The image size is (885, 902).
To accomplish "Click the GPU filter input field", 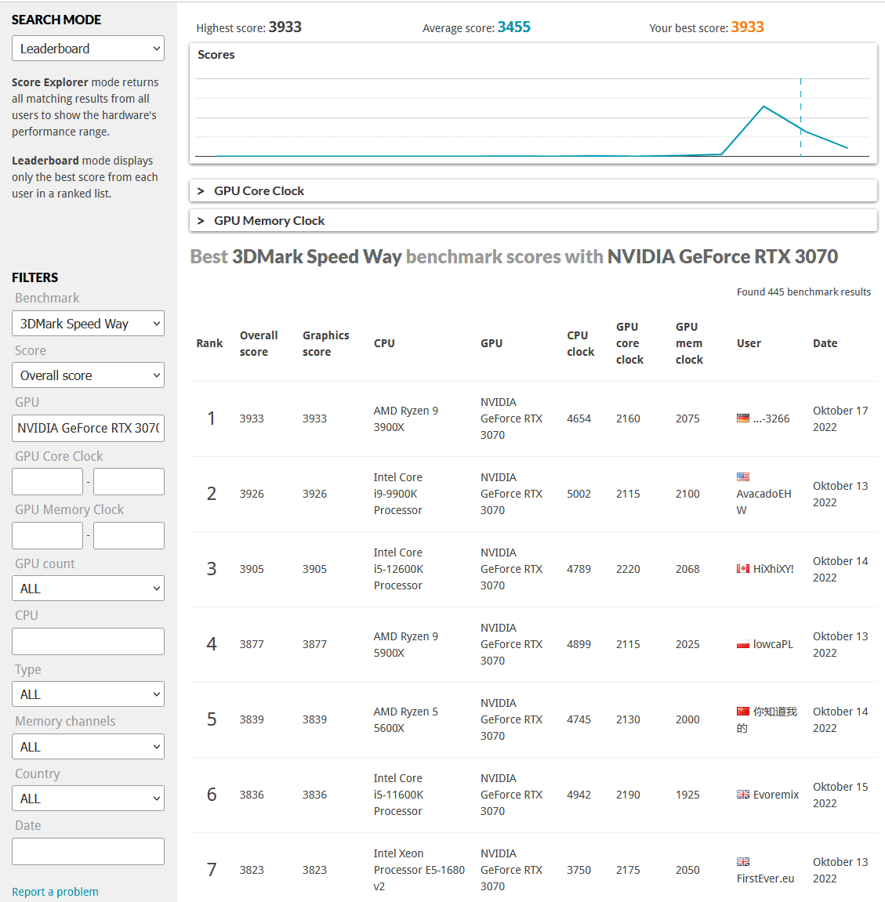I will point(88,428).
